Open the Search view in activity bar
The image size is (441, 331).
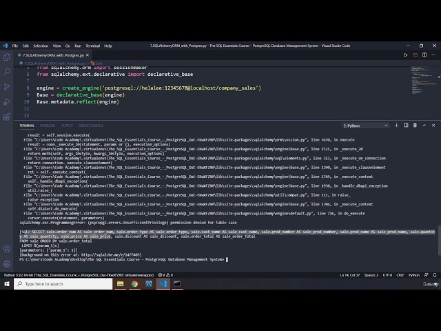7,72
